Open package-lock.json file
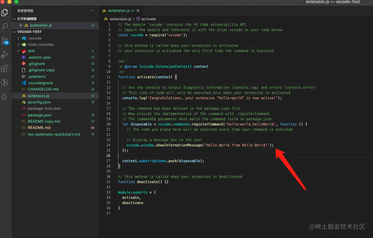 pos(55,109)
